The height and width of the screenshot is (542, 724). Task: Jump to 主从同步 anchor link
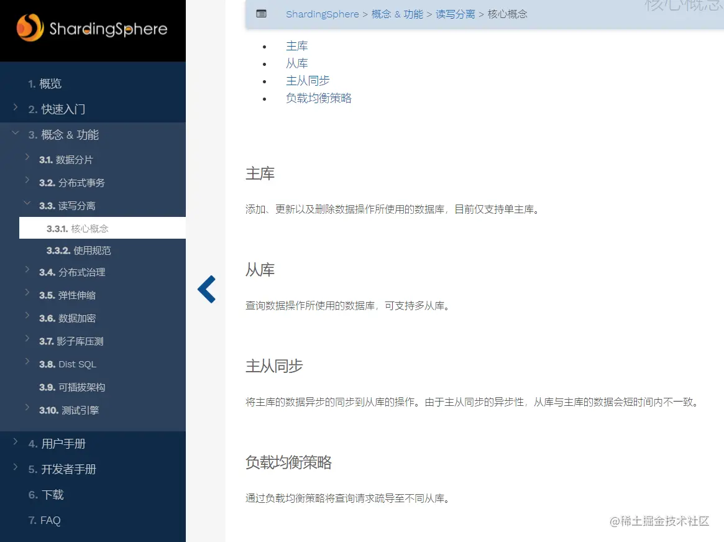(x=308, y=81)
